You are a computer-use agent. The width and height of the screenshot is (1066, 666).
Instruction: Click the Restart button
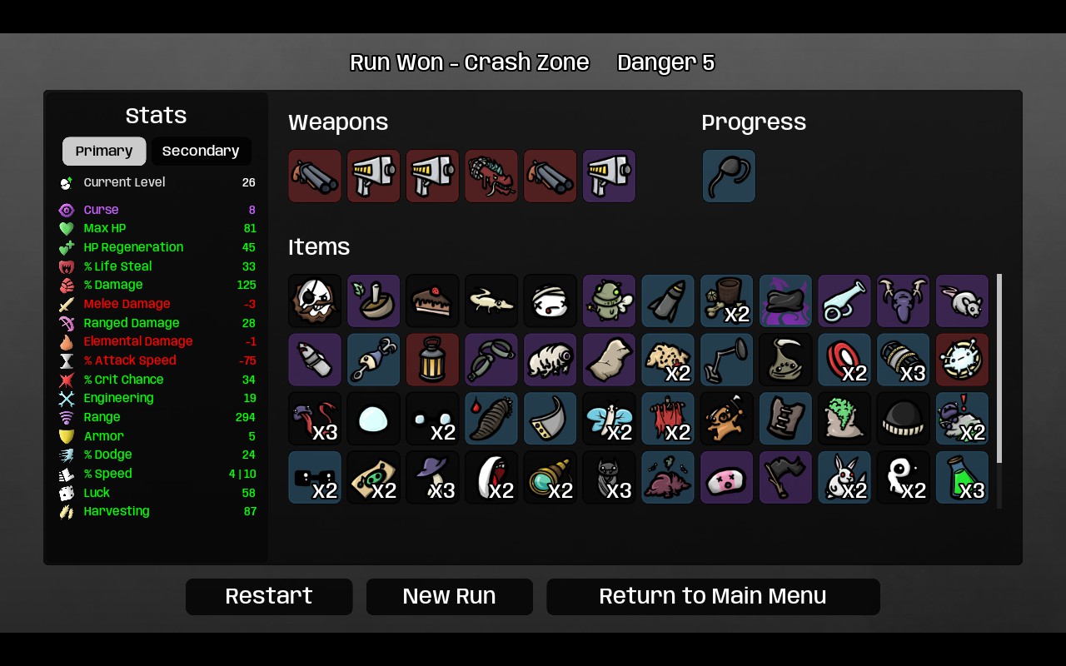point(269,596)
